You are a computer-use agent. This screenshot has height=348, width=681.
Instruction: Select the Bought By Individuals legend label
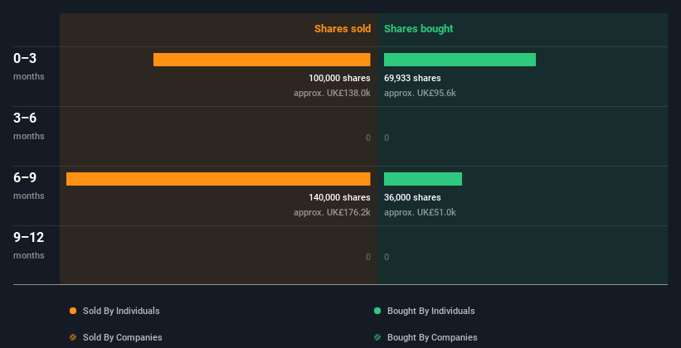click(430, 311)
